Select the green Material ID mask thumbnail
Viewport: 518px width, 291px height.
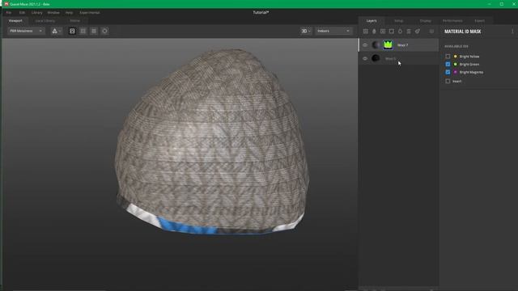coord(388,44)
